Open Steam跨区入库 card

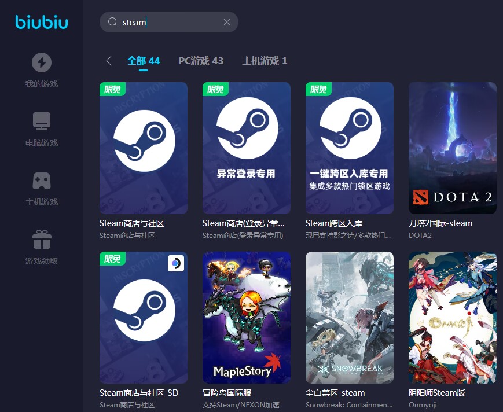click(x=350, y=148)
